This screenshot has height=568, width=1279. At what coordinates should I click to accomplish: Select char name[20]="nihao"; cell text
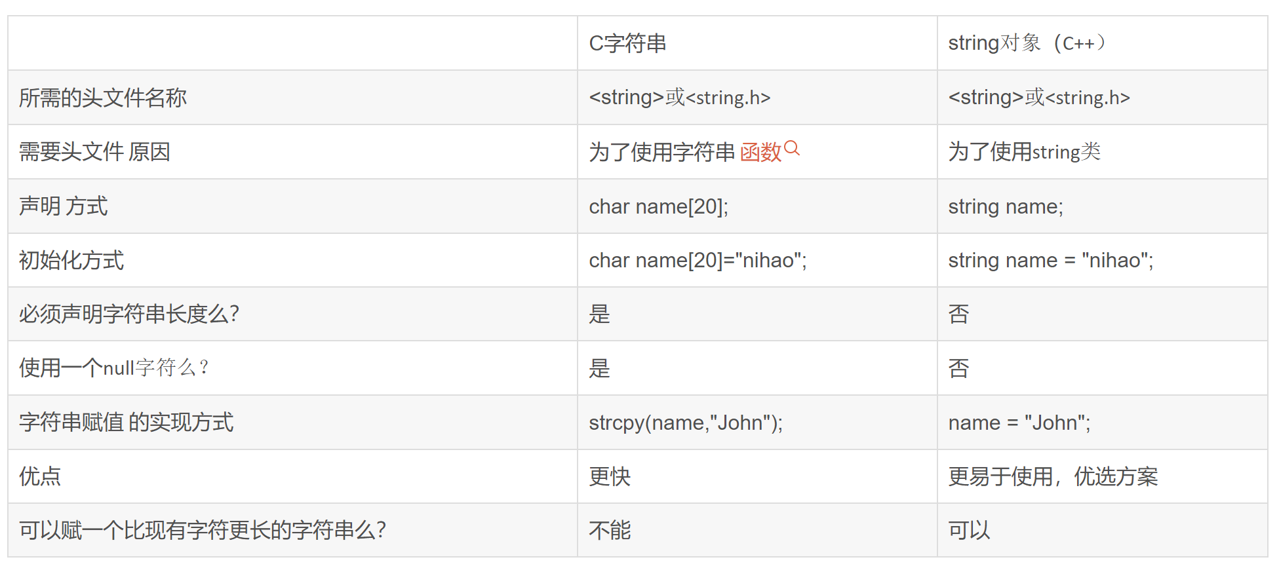[x=698, y=260]
